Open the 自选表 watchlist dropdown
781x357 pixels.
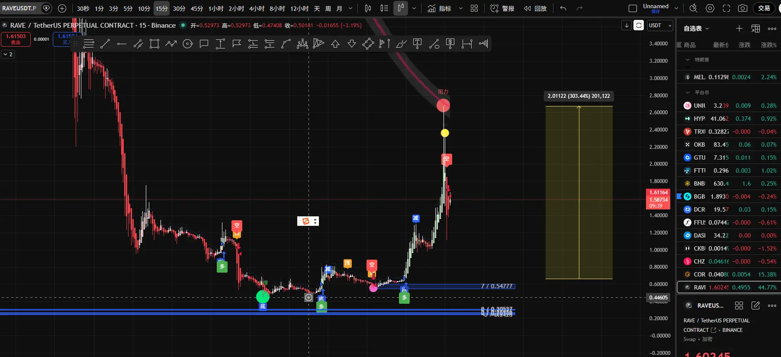point(696,29)
